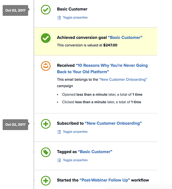Click list icon under Subscribed to event
The height and width of the screenshot is (189, 172).
pyautogui.click(x=59, y=132)
